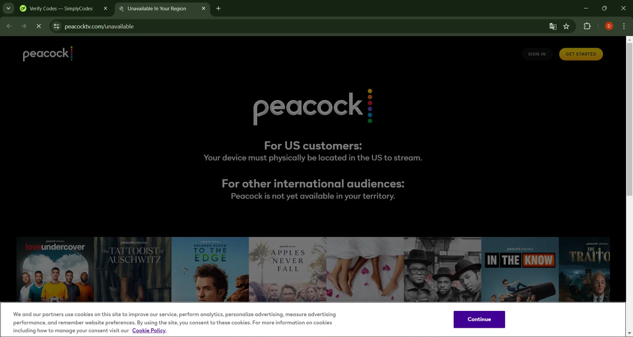Image resolution: width=633 pixels, height=337 pixels.
Task: Restore down the Chrome window
Action: (x=604, y=8)
